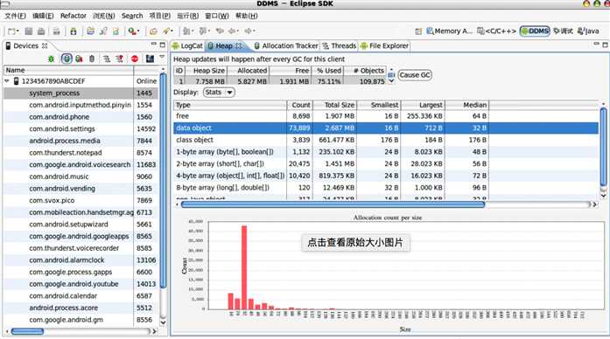The height and width of the screenshot is (339, 610).
Task: Click the forward navigation arrow in toolbar
Action: click(249, 31)
